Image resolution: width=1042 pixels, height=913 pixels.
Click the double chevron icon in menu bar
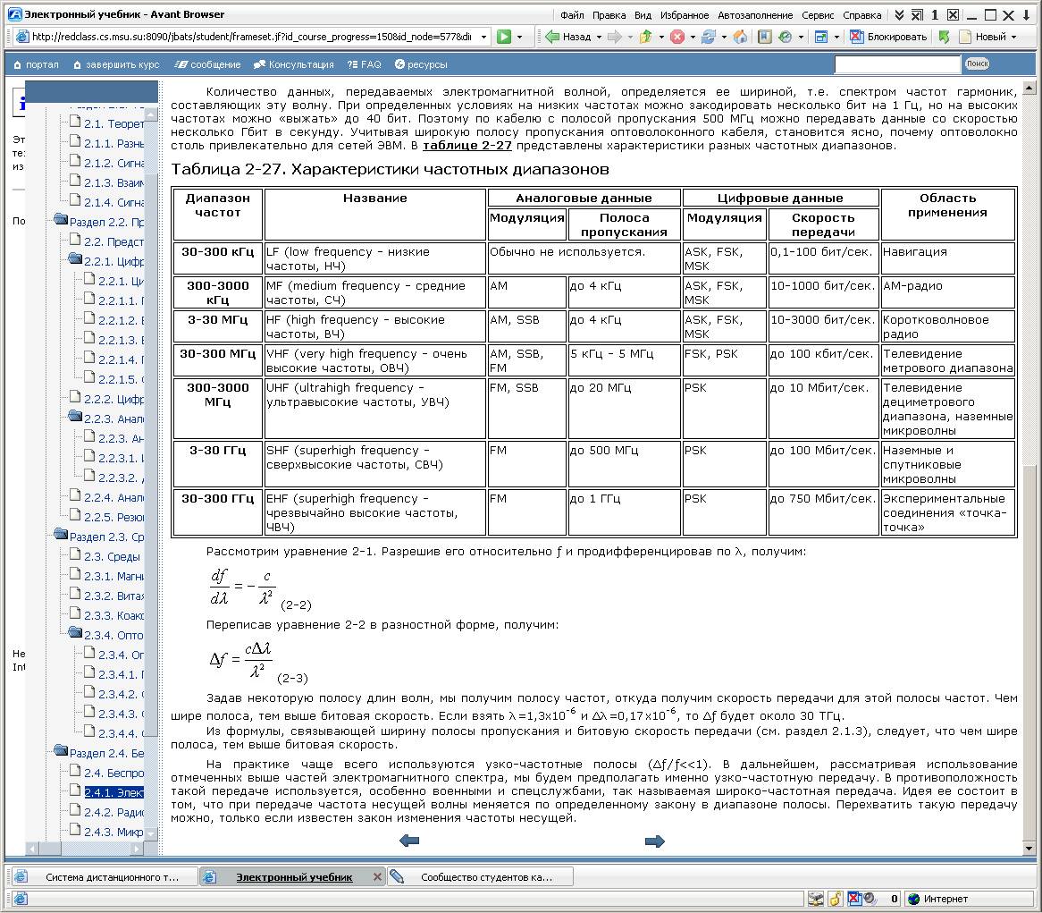coord(899,14)
